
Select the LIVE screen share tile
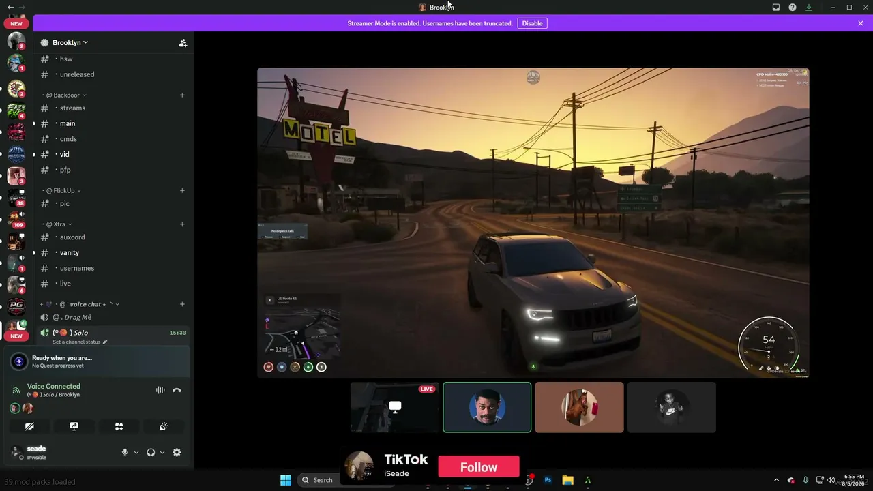(395, 407)
